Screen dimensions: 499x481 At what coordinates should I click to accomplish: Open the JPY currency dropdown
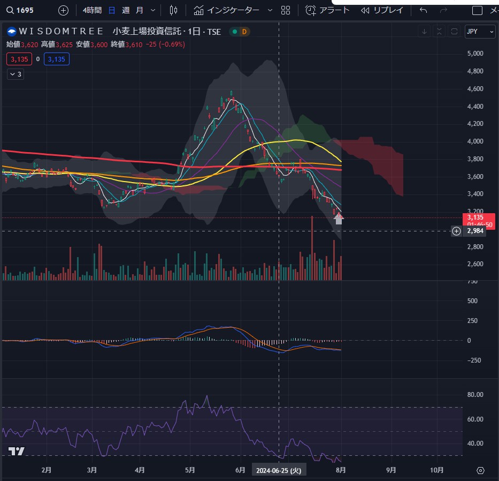(x=480, y=32)
